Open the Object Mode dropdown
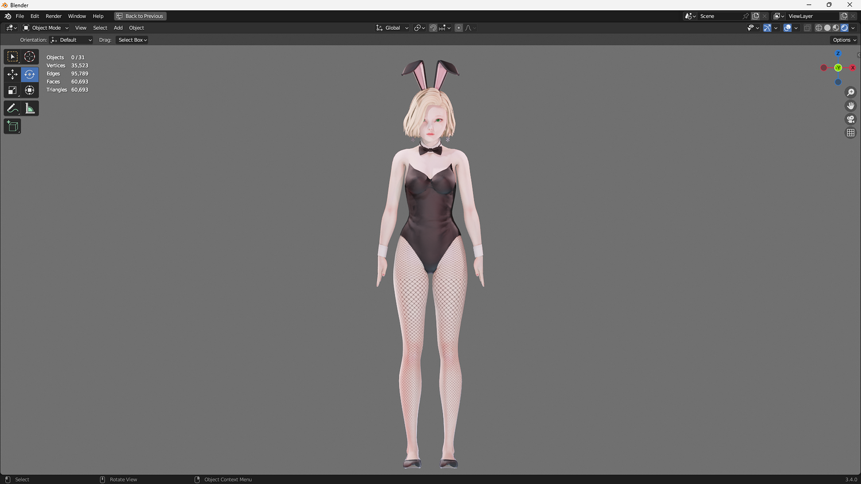Screen dimensions: 861x484 click(x=45, y=28)
